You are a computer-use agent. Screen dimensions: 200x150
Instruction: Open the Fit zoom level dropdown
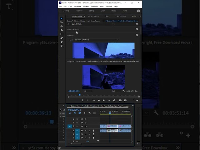[x=88, y=91]
